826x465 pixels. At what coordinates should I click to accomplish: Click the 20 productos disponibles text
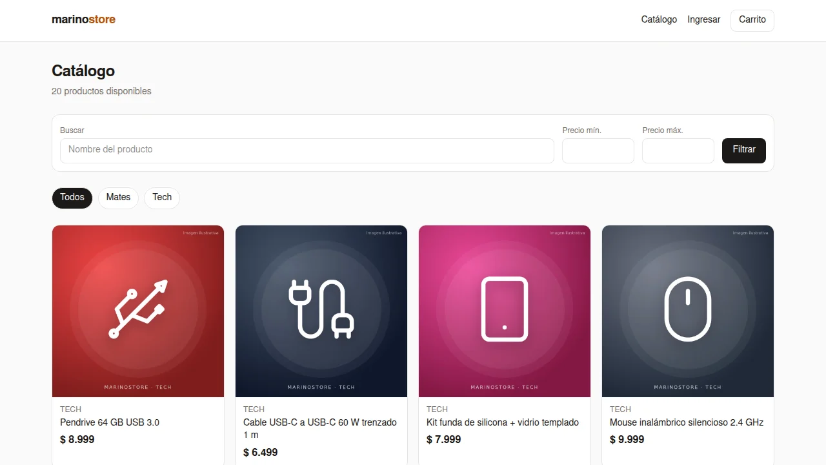pos(101,91)
